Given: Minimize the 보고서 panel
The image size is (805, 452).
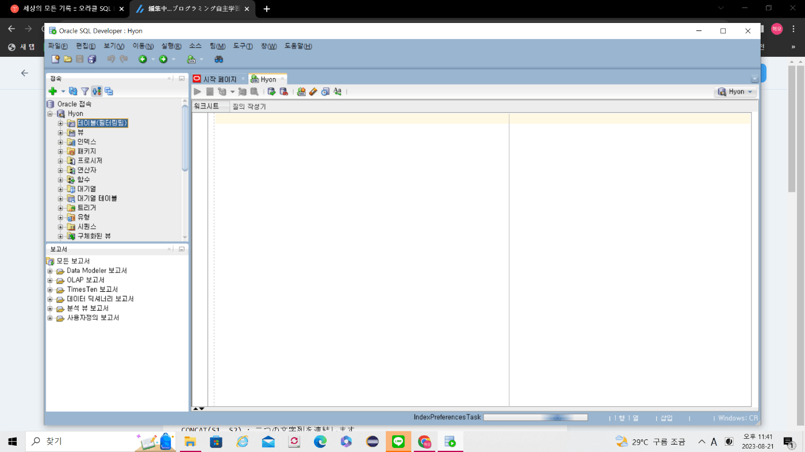Looking at the screenshot, I should pos(182,249).
